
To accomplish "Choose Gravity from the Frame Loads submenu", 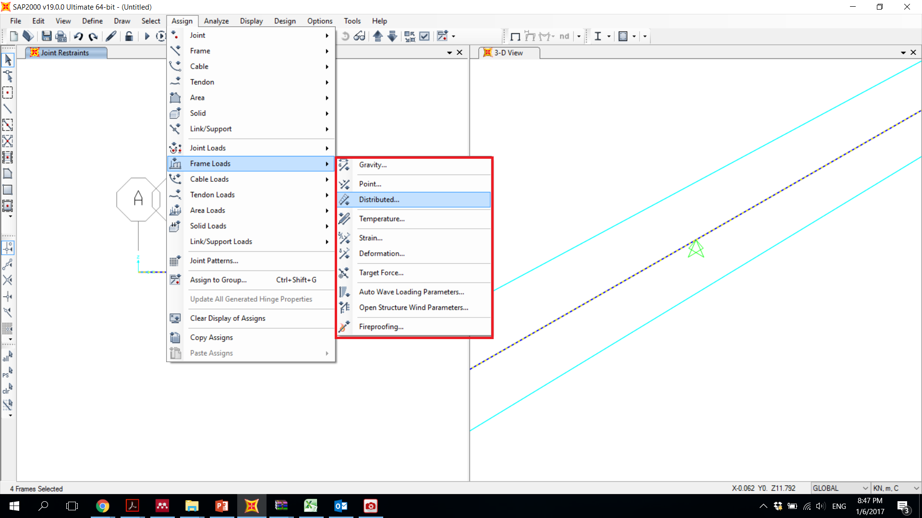I will click(413, 165).
